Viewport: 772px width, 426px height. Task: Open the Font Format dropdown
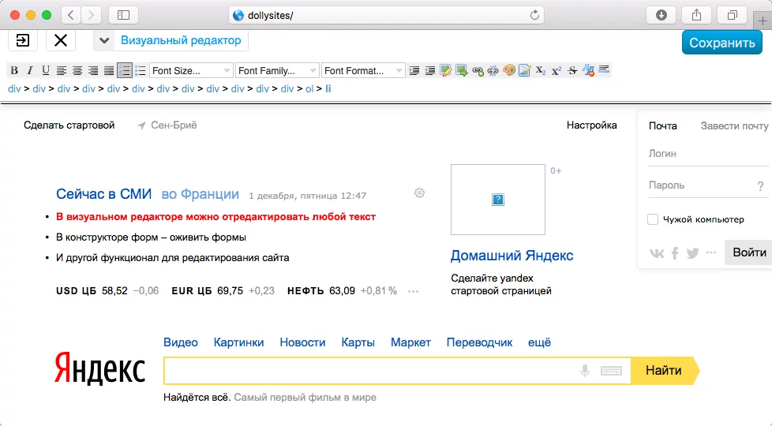click(363, 71)
